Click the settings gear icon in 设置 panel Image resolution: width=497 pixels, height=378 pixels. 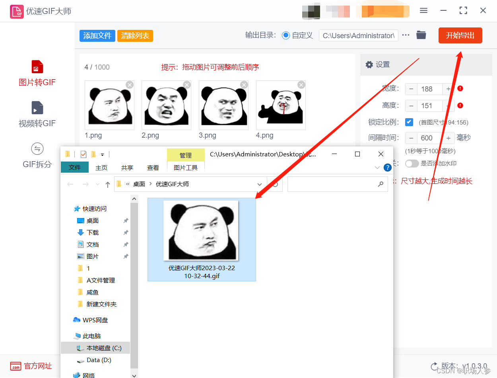(x=369, y=64)
